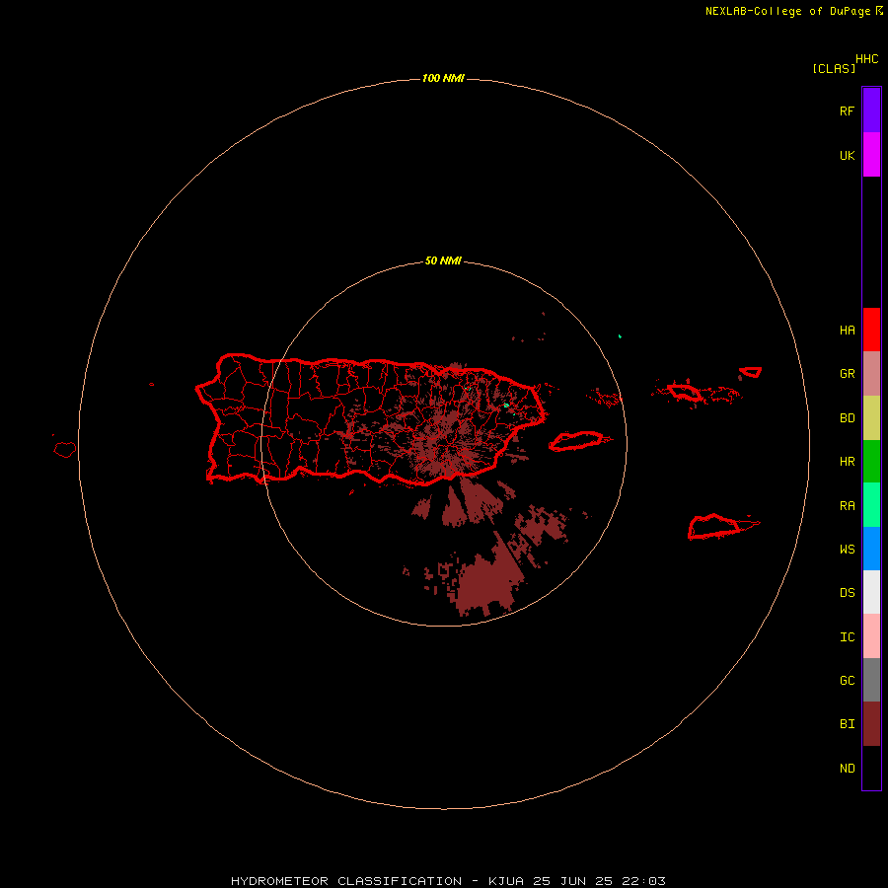Click the RF purple legend swatch

(871, 110)
